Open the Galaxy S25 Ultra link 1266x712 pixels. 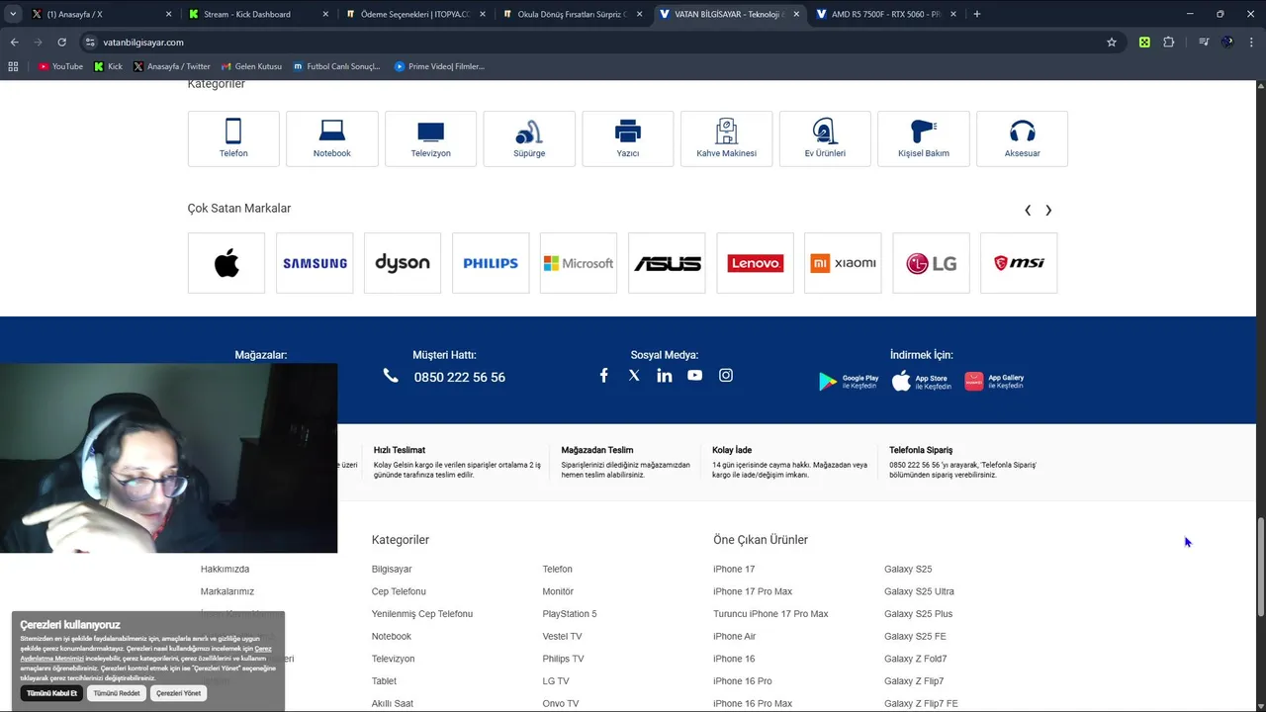(919, 591)
